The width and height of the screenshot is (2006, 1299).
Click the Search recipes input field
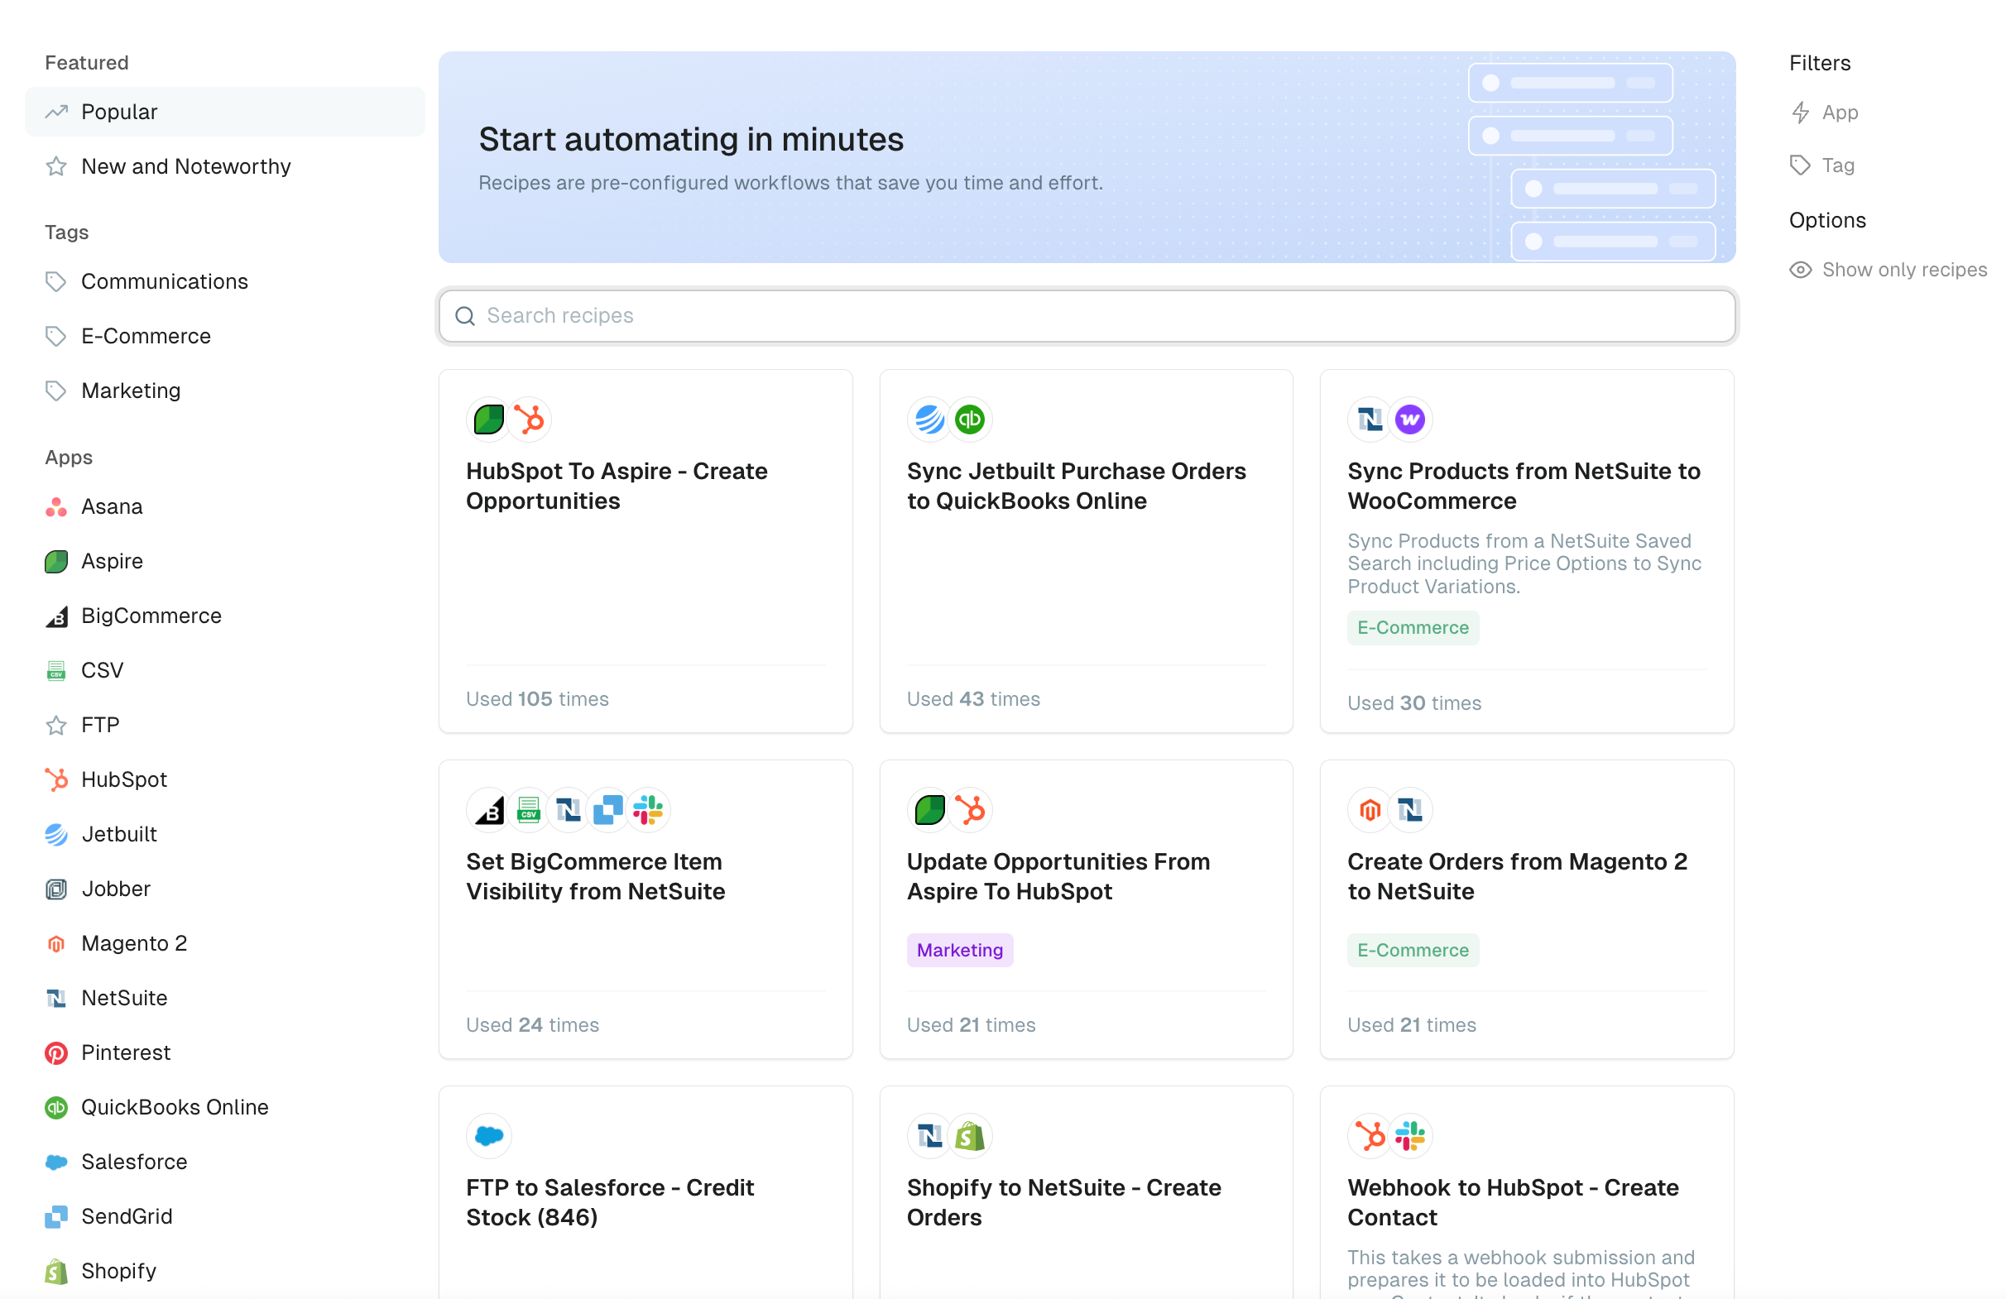[x=1087, y=316]
